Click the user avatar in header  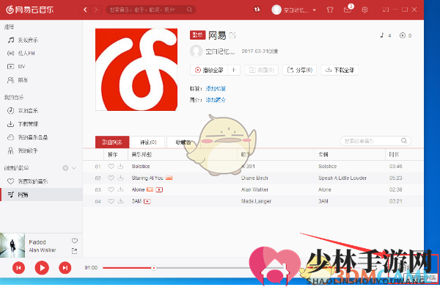(x=276, y=10)
